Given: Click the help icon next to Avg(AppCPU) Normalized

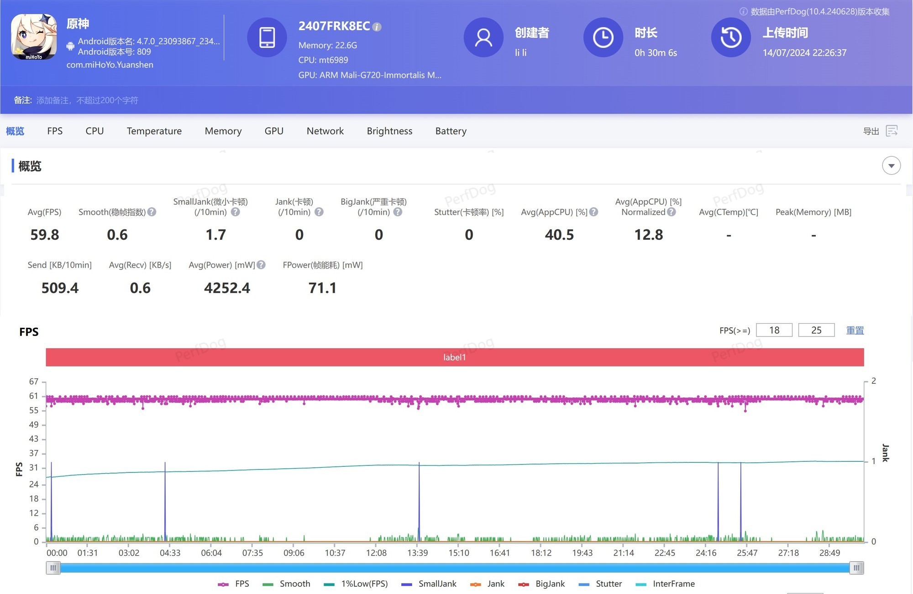Looking at the screenshot, I should [x=671, y=212].
